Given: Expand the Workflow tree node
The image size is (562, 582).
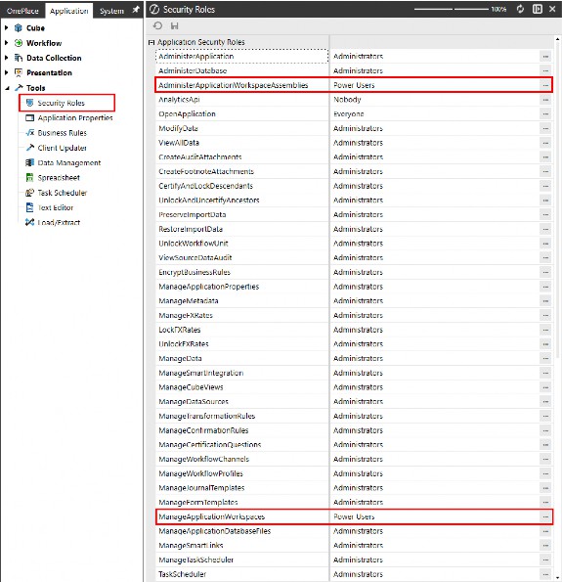Looking at the screenshot, I should coord(6,43).
